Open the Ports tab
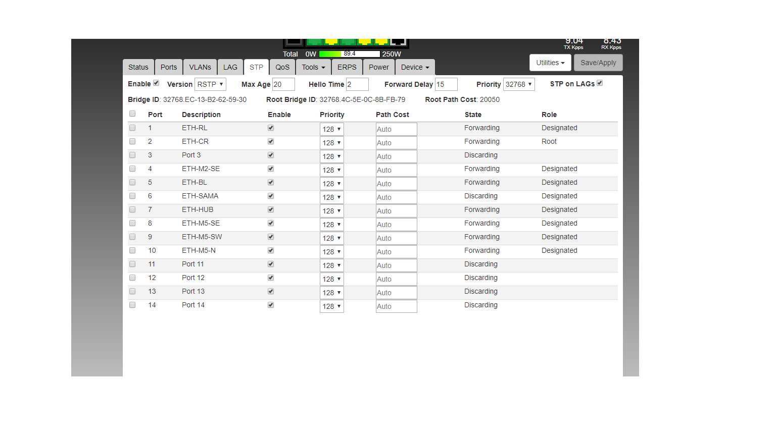Viewport: 776px width, 436px height. click(x=169, y=67)
